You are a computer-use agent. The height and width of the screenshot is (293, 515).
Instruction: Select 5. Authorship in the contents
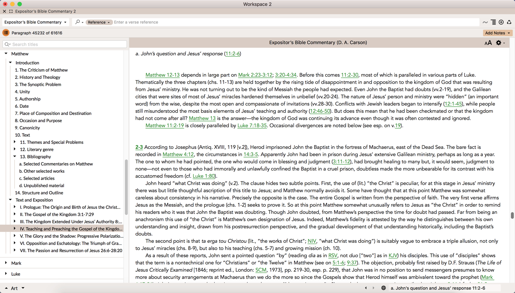(x=28, y=99)
